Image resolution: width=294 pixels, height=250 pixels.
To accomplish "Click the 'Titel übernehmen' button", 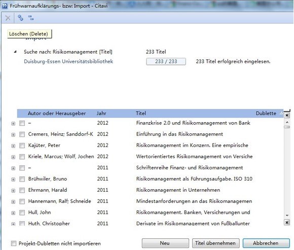I will point(215,243).
